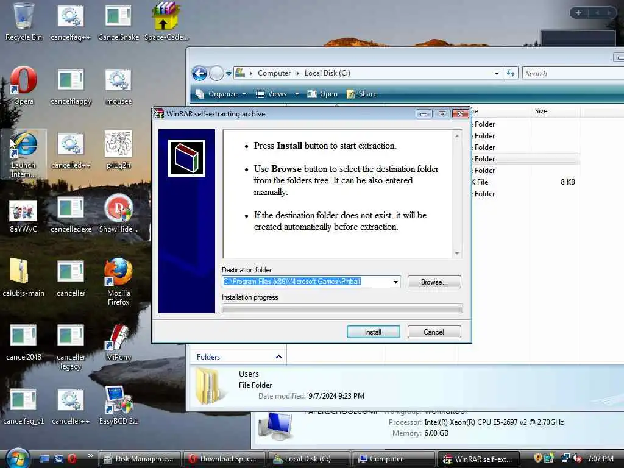
Task: Select the EasyBCD 2.1 desktop shortcut
Action: click(x=118, y=405)
